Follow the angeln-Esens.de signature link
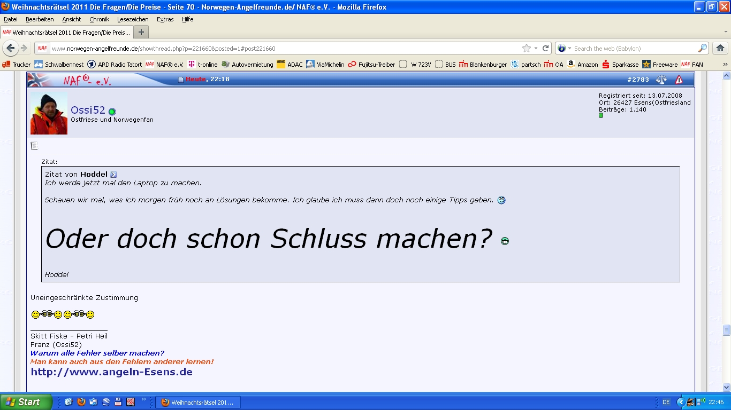 click(x=111, y=372)
